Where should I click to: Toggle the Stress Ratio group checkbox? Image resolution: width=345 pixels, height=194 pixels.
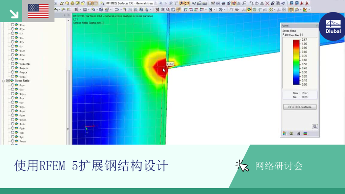coord(8,81)
